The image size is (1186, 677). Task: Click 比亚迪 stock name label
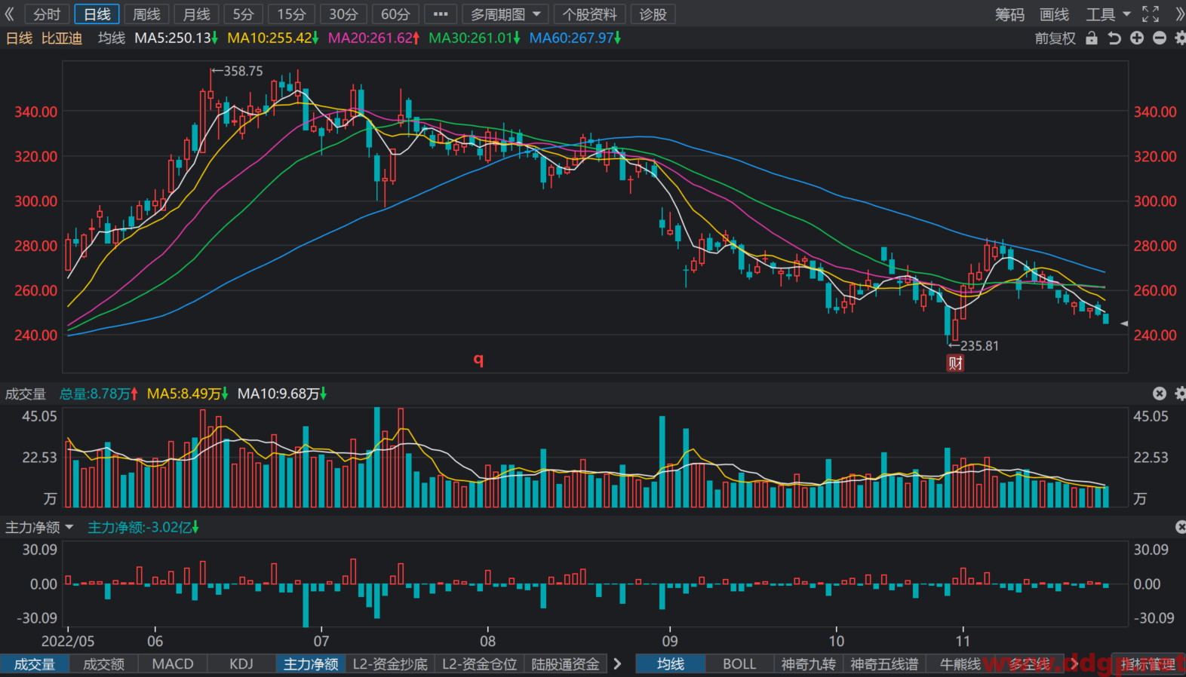click(x=62, y=38)
